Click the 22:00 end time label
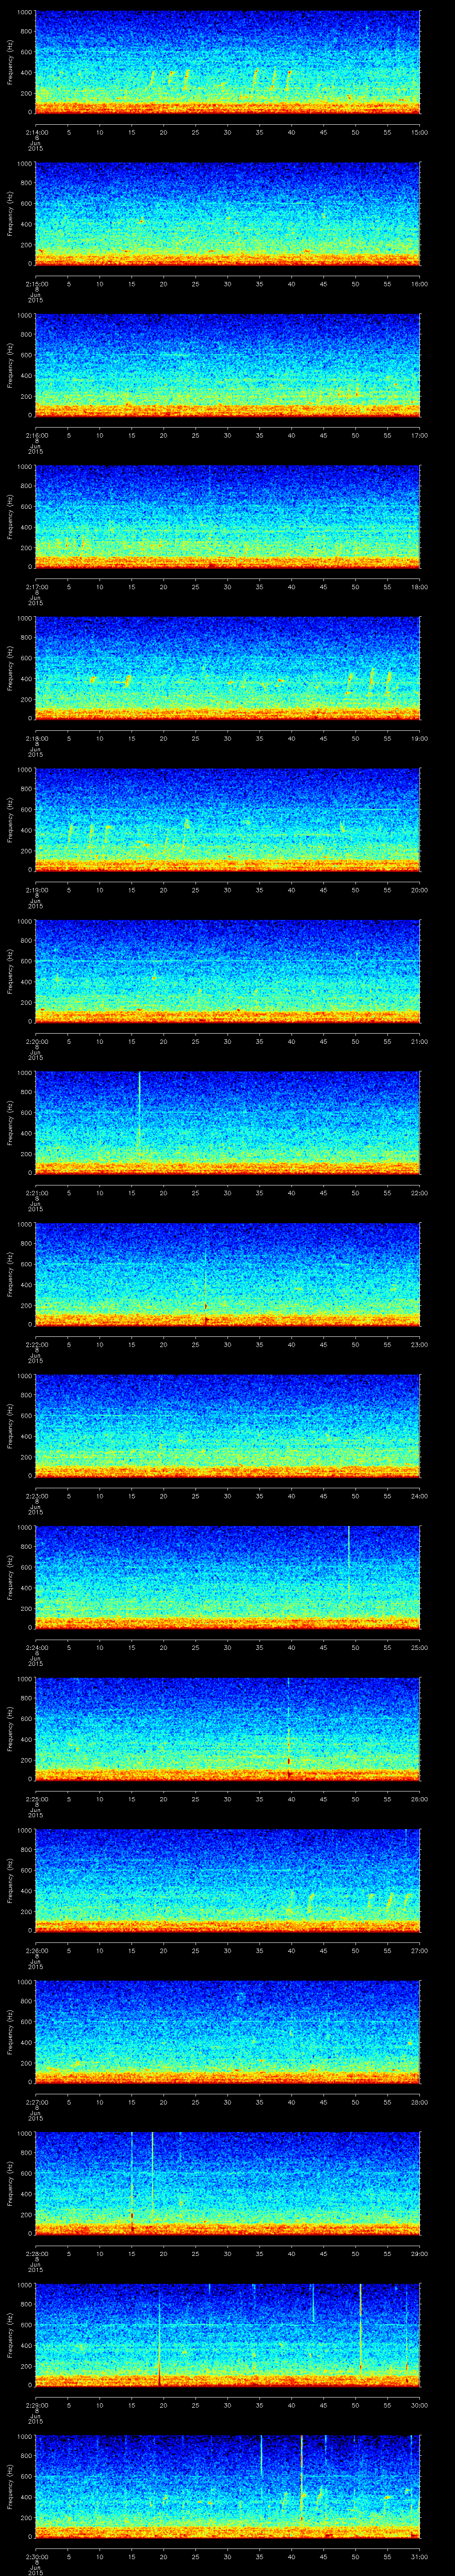The image size is (455, 2576). point(420,1193)
